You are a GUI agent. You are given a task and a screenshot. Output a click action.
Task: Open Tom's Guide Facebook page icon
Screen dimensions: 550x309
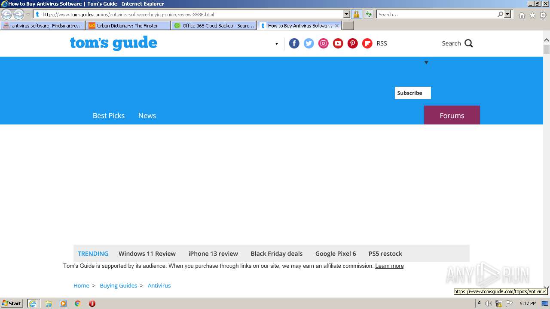294,43
